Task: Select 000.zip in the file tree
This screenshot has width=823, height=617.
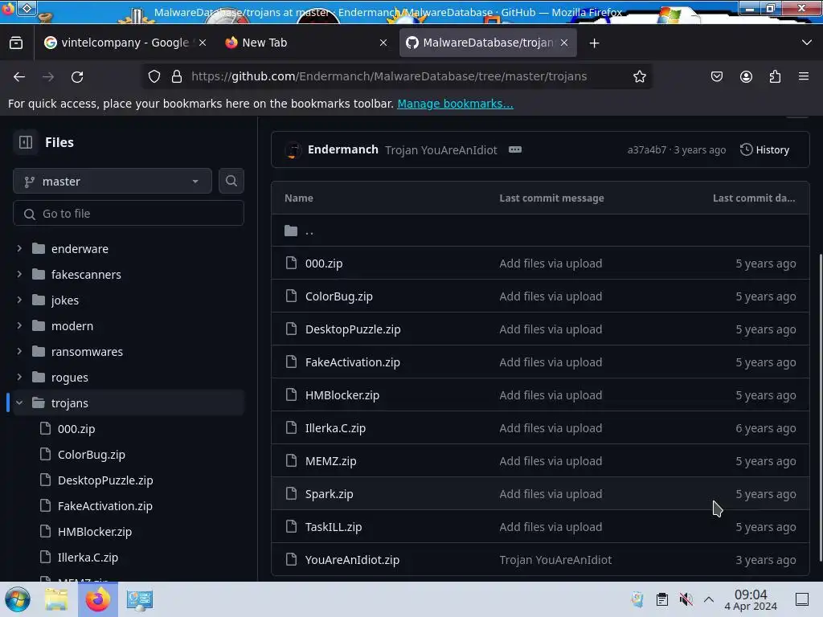Action: tap(76, 429)
